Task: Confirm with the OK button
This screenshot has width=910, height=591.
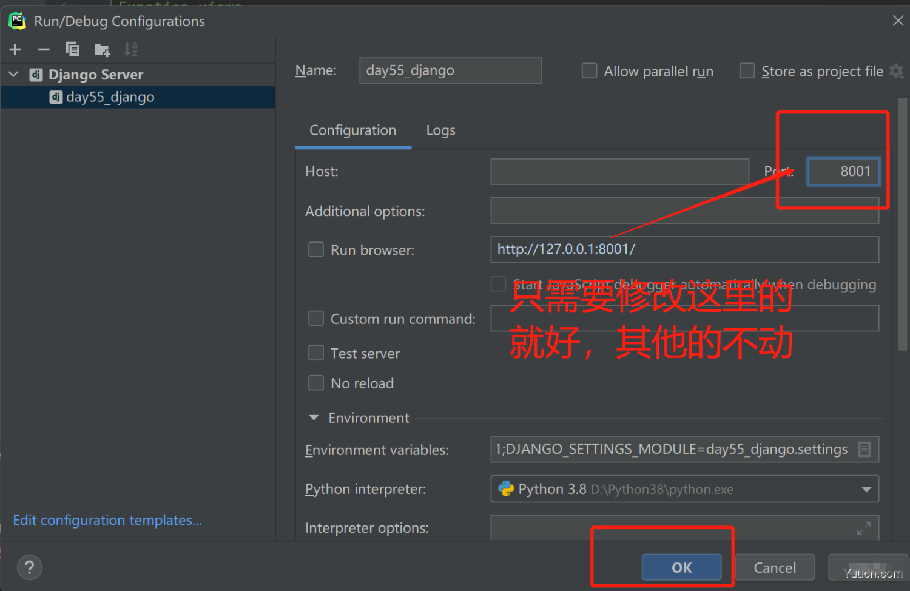Action: click(x=681, y=568)
